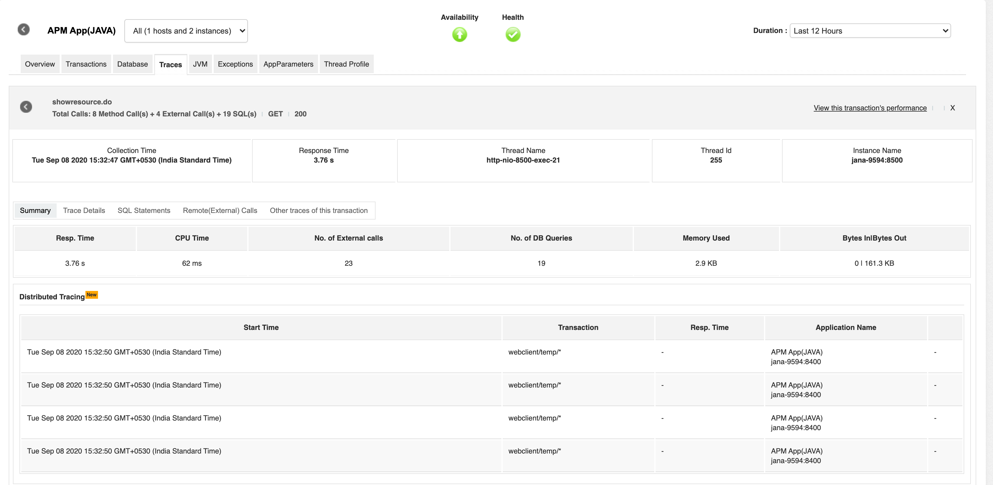Open the Database tab

(x=132, y=64)
